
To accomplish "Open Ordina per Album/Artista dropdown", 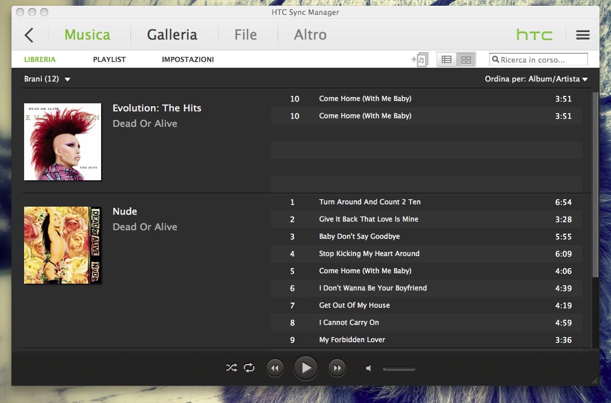I will tap(536, 79).
